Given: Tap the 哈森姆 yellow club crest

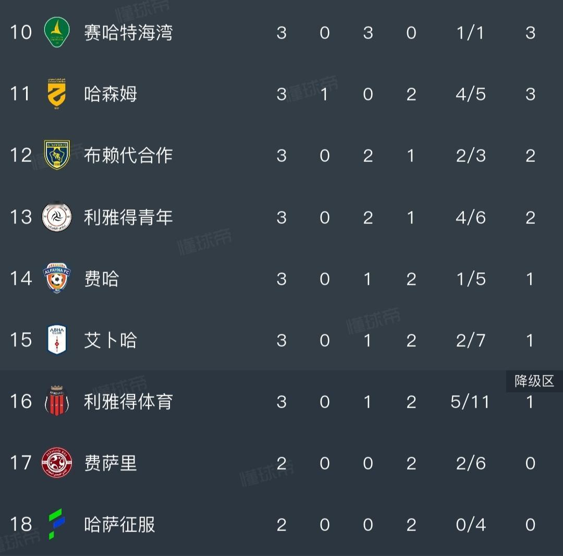Looking at the screenshot, I should [x=57, y=94].
